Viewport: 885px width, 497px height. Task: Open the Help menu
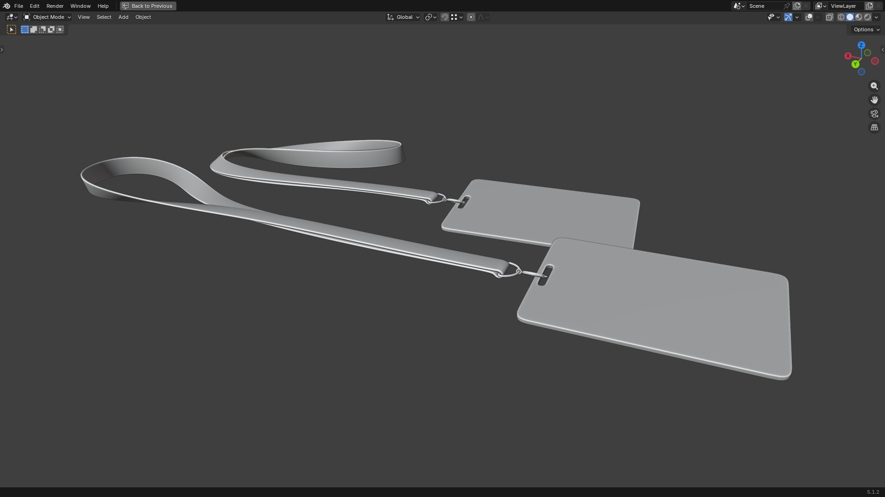103,6
